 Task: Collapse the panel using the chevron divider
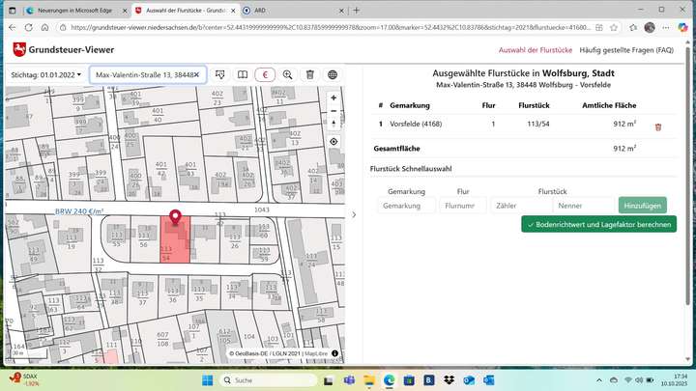coord(353,214)
